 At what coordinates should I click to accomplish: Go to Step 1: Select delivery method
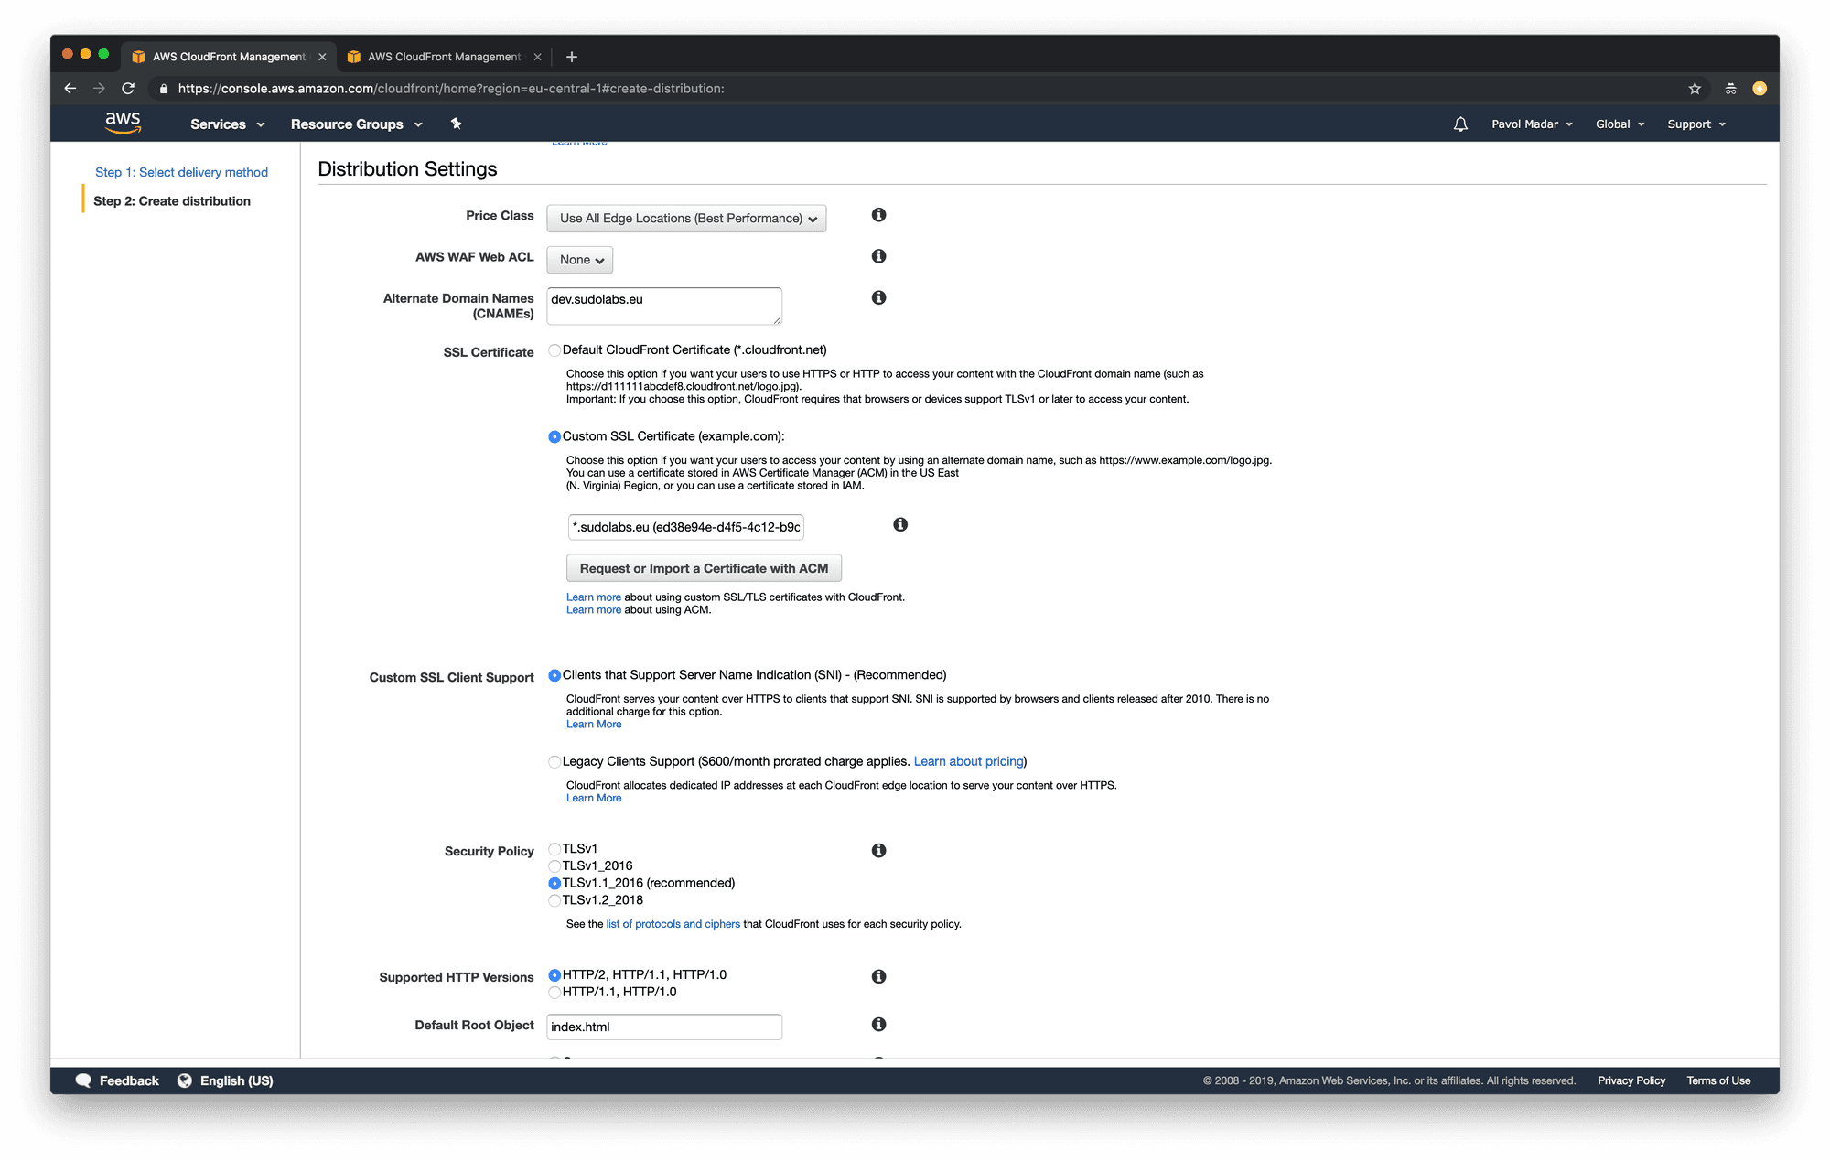(181, 172)
